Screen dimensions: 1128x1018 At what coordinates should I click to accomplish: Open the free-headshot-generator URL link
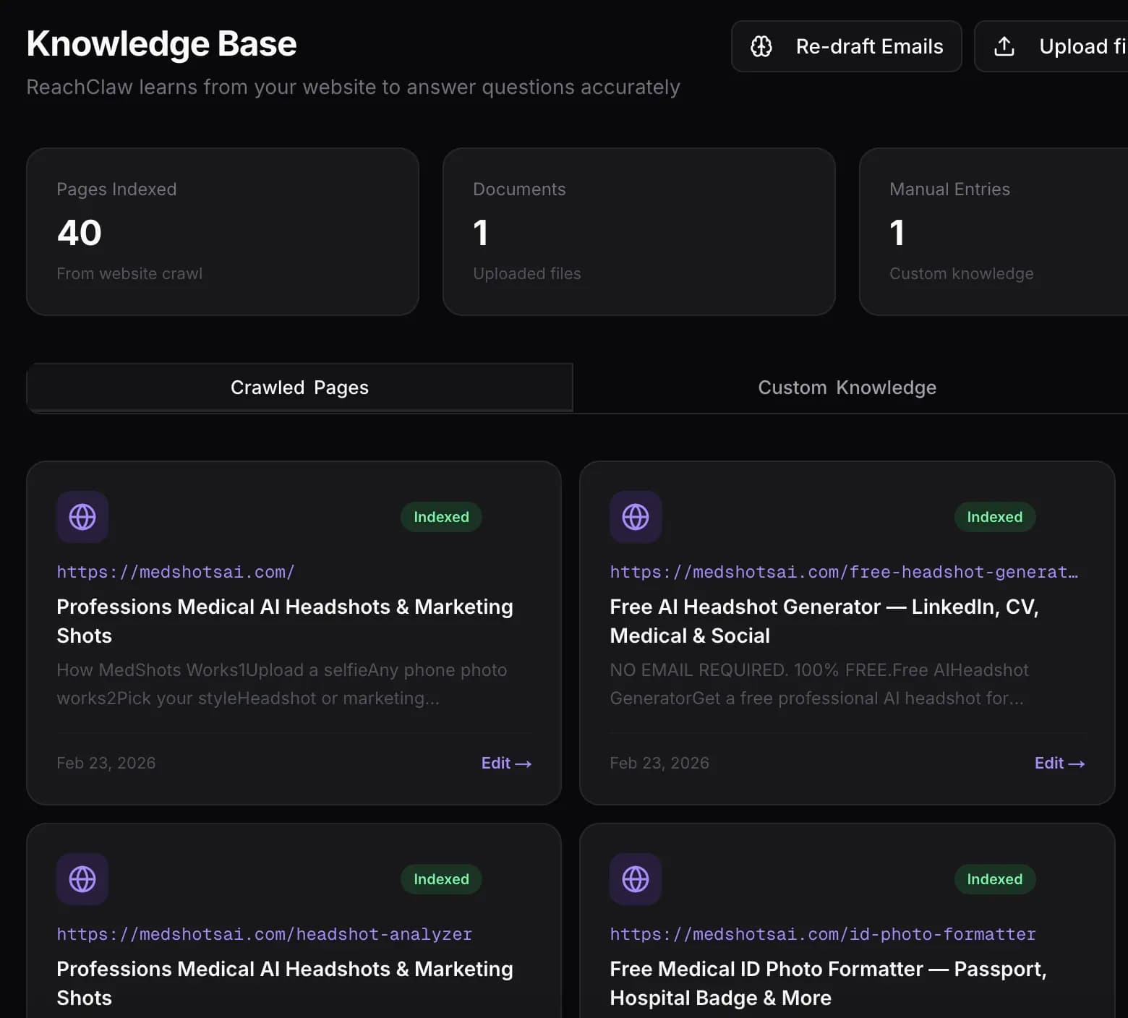click(844, 572)
